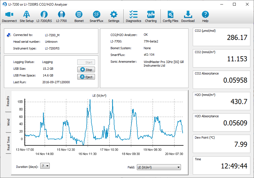Switch to the Results tab
Screen dimensions: 254x178
pyautogui.click(x=8, y=101)
